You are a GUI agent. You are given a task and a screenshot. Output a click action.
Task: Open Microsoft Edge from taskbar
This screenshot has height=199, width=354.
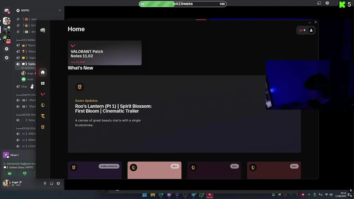coord(161,195)
